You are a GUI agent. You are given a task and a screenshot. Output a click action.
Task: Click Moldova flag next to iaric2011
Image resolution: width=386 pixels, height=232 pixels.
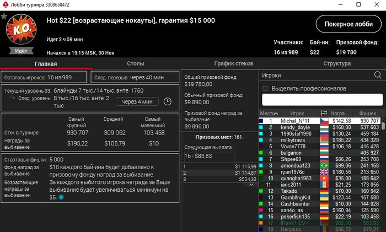coord(324,185)
